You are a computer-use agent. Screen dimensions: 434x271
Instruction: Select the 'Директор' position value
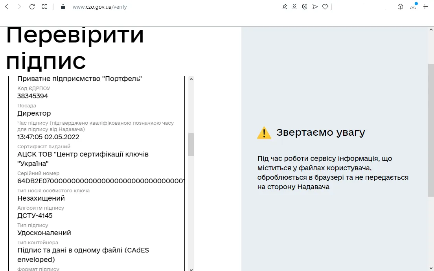click(34, 113)
